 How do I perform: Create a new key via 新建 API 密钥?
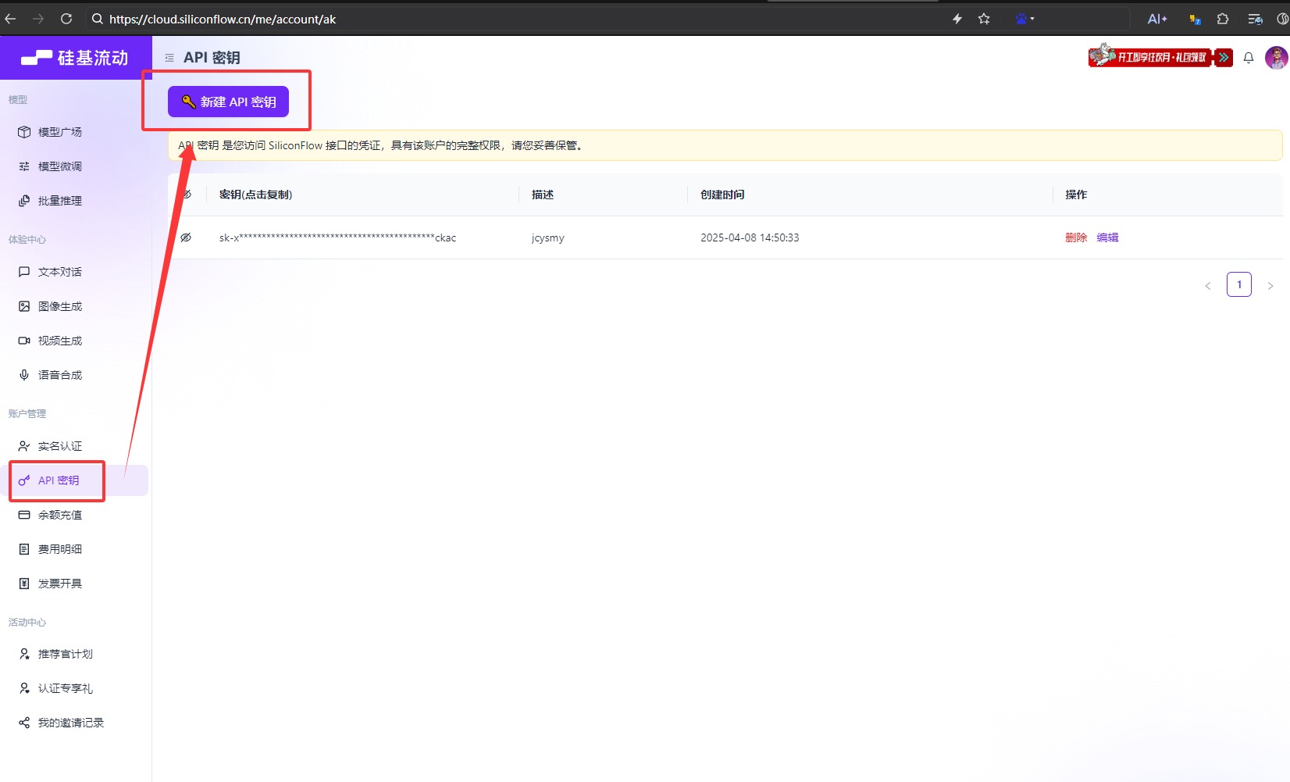click(x=227, y=102)
